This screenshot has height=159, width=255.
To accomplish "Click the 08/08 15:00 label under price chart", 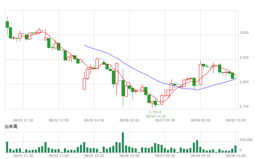I will pos(235,120).
